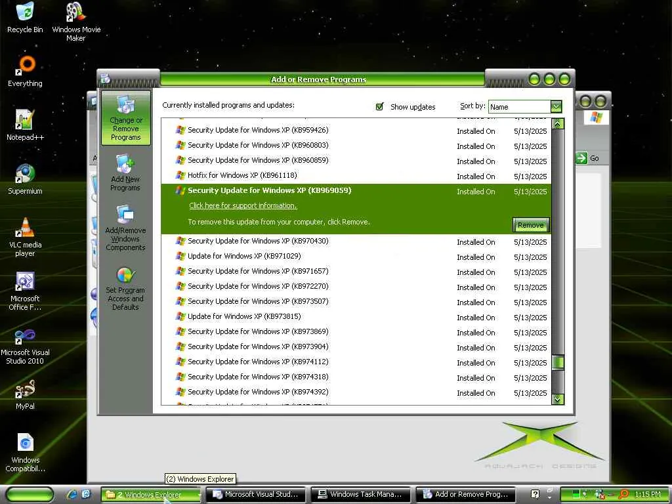Select Security Update for Windows XP (KB974112)
The width and height of the screenshot is (672, 504).
[356, 362]
